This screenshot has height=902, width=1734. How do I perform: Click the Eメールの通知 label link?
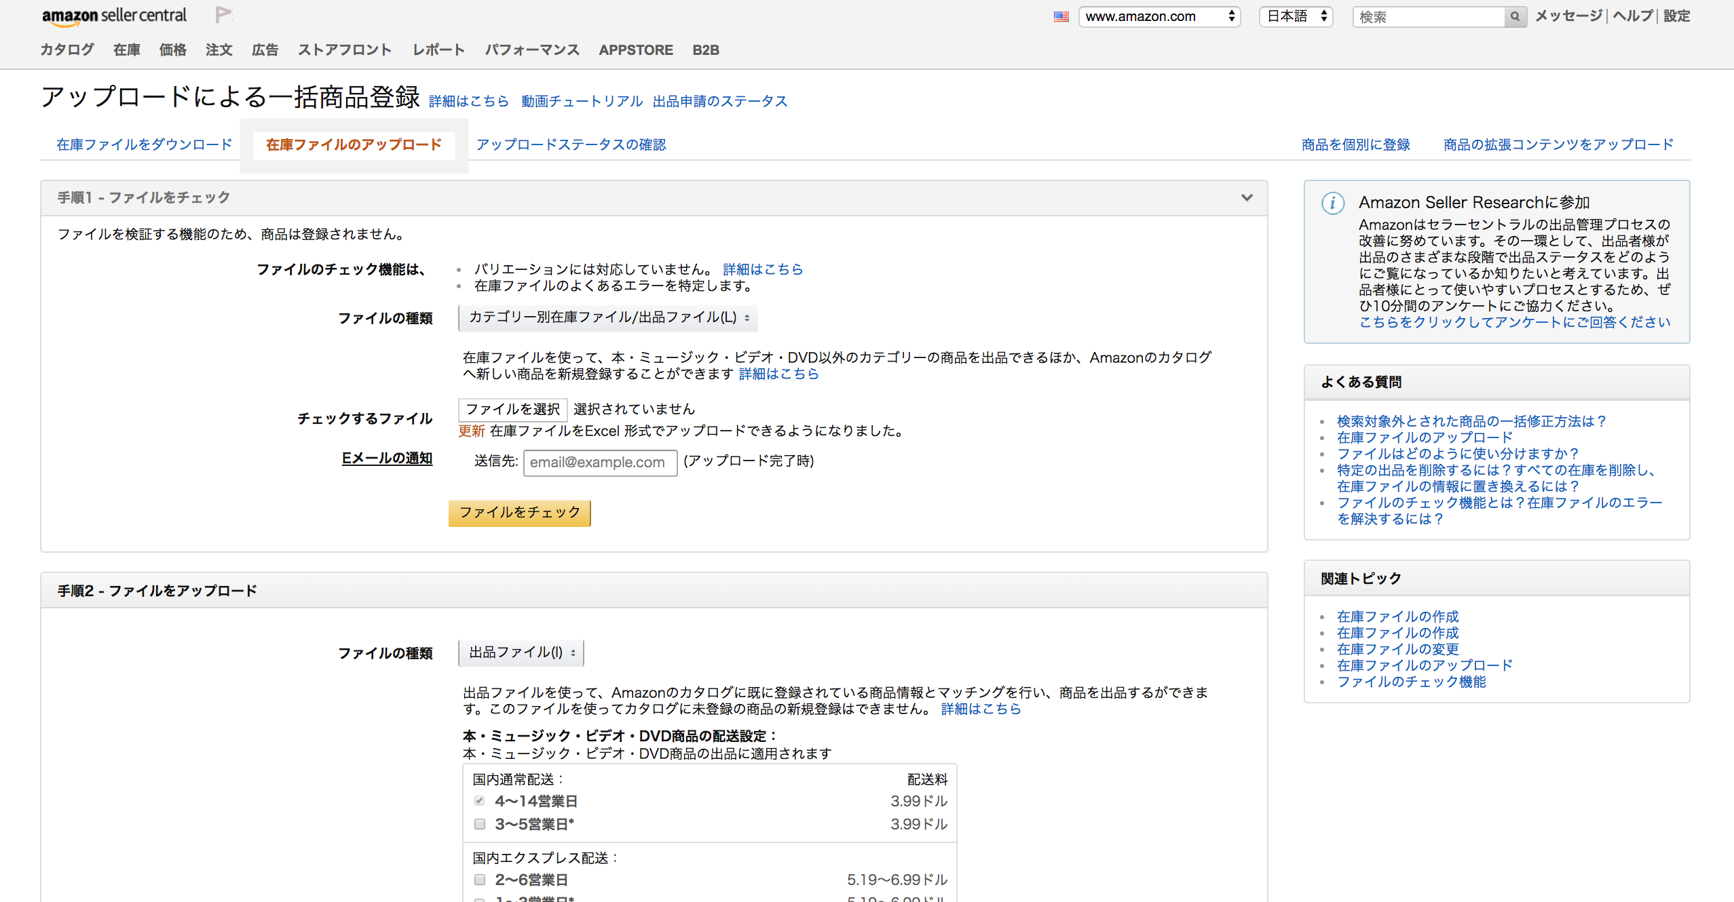click(x=388, y=458)
